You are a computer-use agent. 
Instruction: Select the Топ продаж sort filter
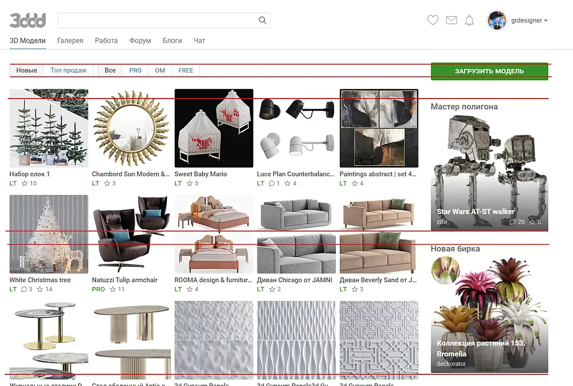point(68,70)
